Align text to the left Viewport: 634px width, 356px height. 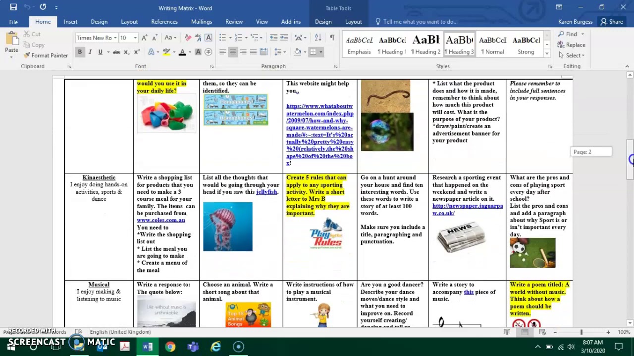pyautogui.click(x=222, y=52)
